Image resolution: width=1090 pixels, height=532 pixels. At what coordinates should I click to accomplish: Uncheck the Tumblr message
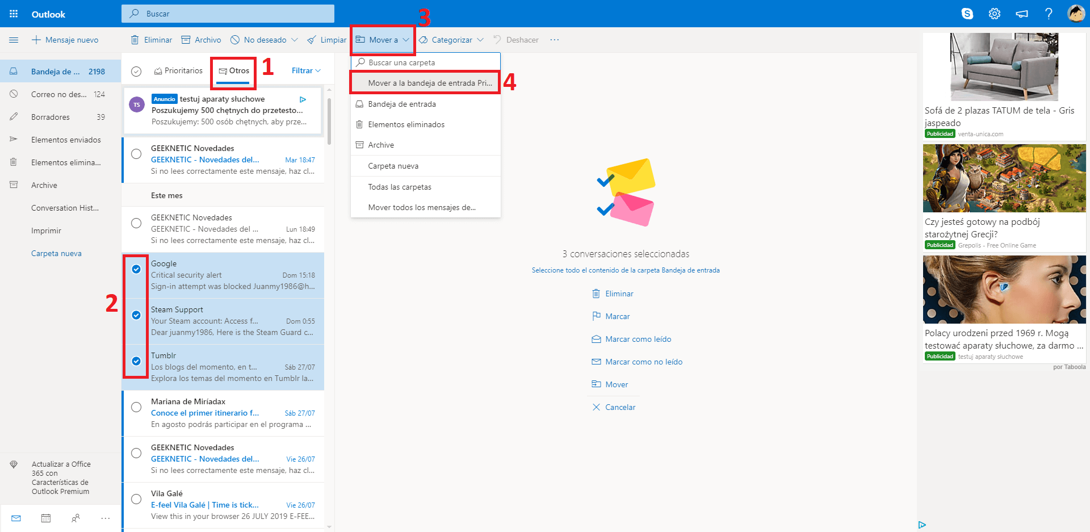tap(136, 361)
